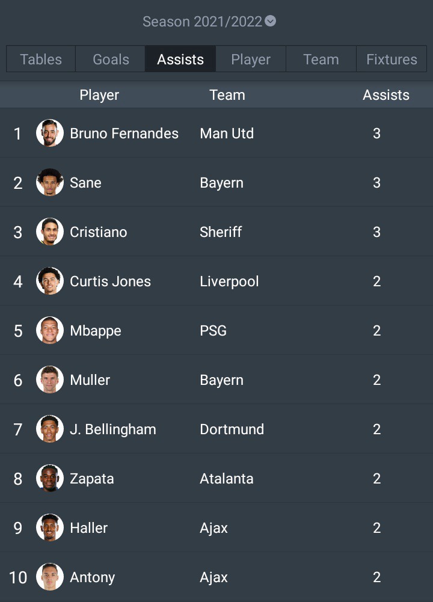This screenshot has height=602, width=433.
Task: Switch to the Goals tab
Action: pyautogui.click(x=111, y=59)
